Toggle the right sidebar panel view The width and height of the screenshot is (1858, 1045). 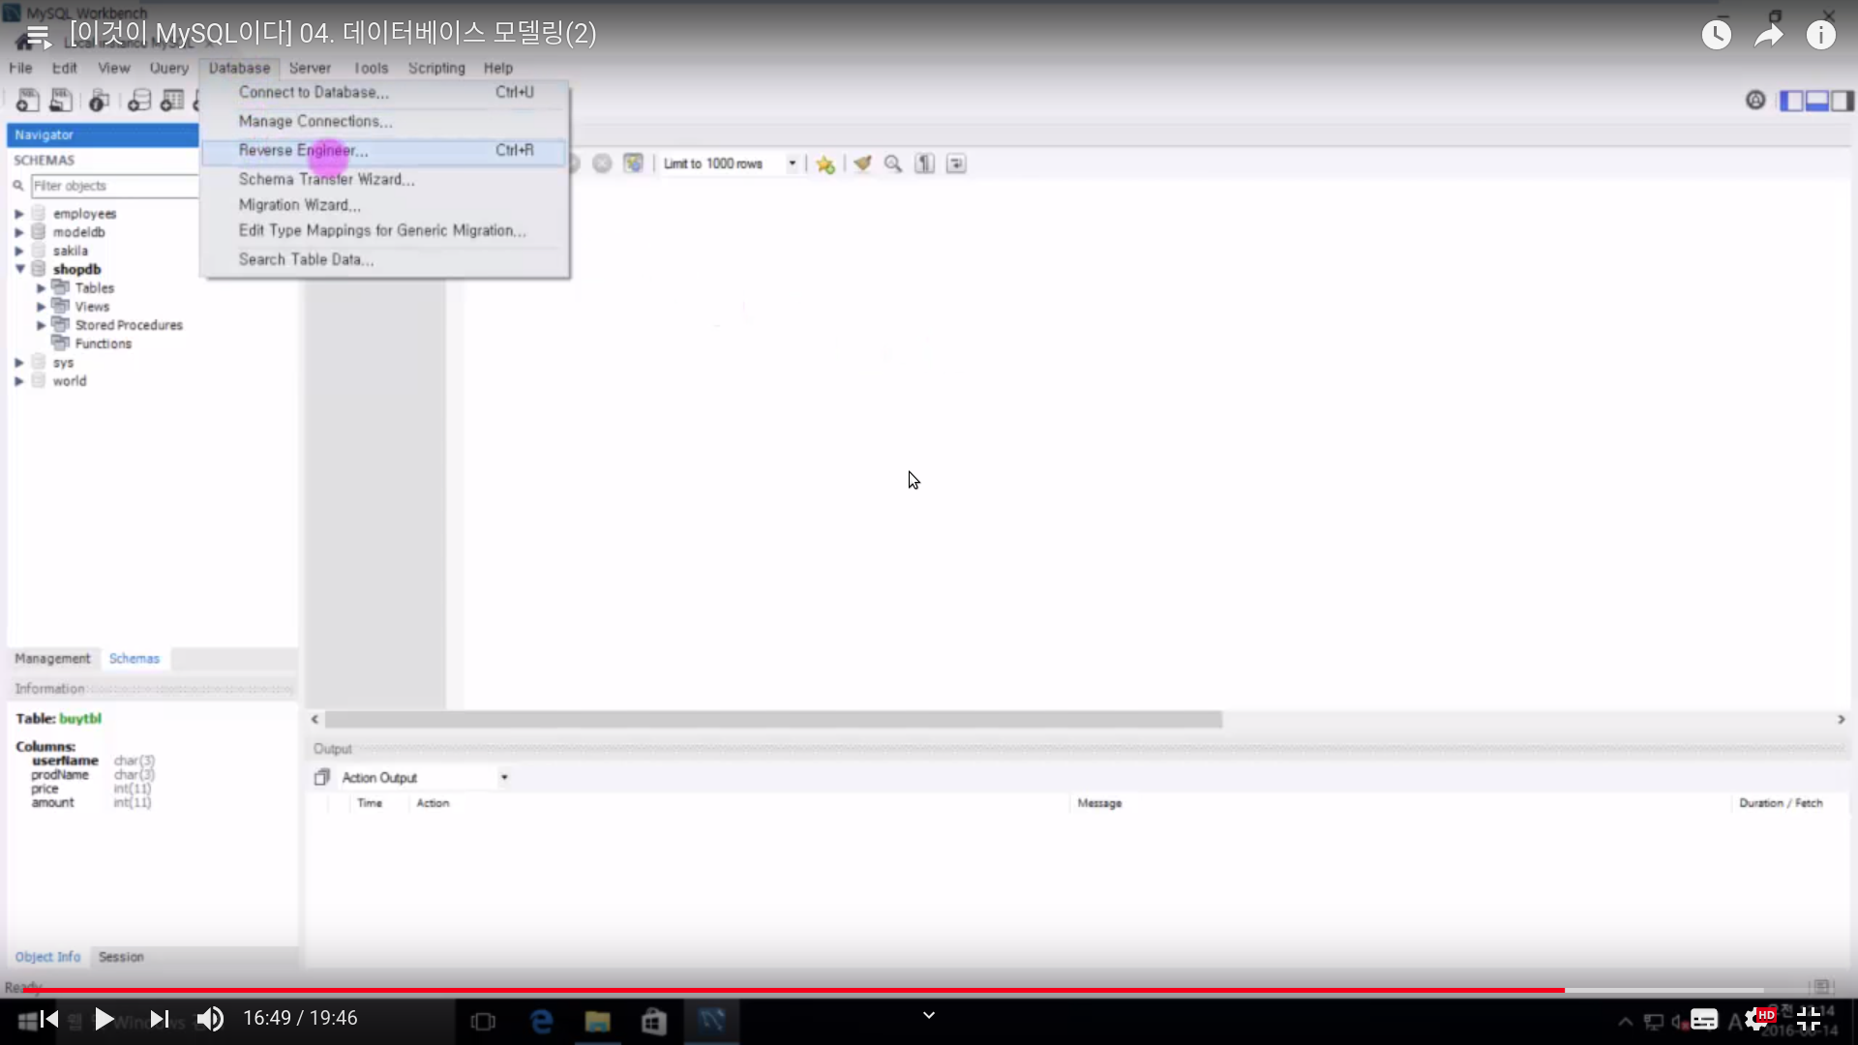(1842, 101)
